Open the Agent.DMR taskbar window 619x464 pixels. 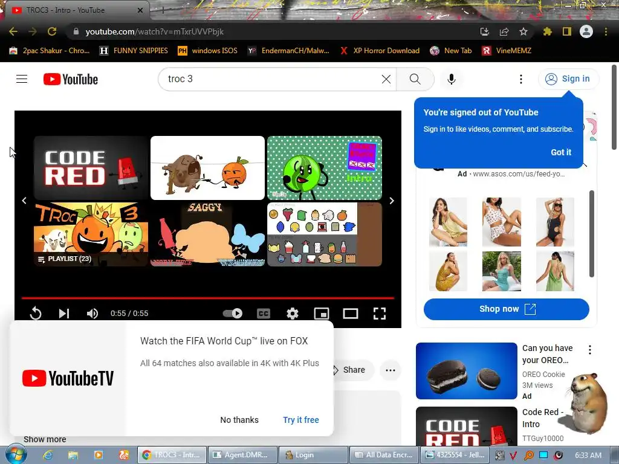point(242,455)
